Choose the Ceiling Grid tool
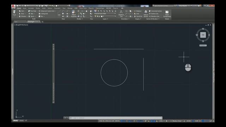 coord(43,14)
